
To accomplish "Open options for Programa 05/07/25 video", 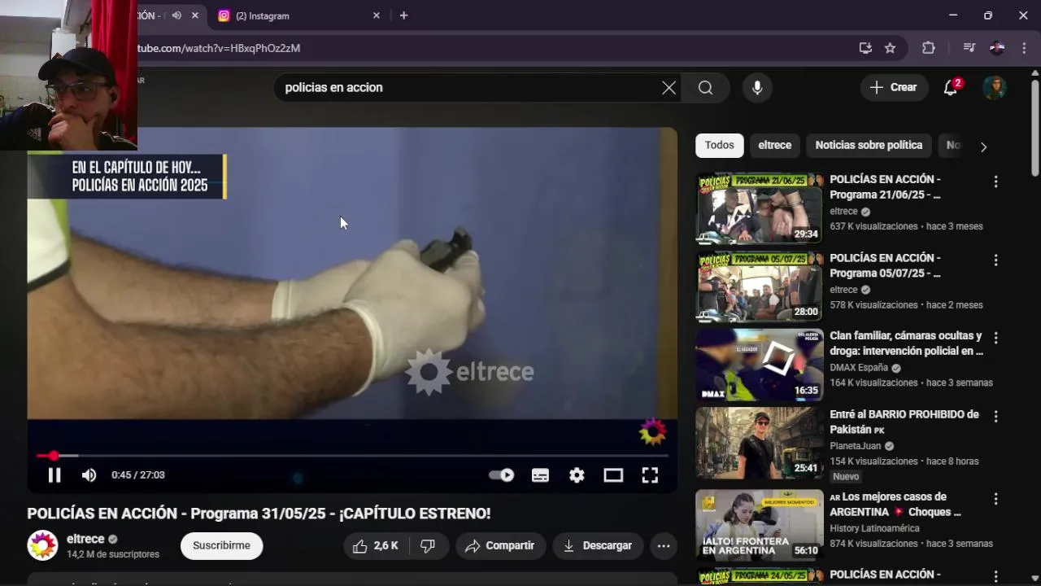I will point(995,260).
